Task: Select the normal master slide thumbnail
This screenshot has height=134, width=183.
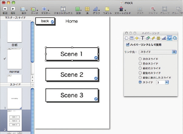Action: coord(14,59)
